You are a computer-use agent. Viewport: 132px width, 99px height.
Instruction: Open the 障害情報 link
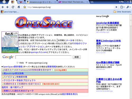point(52,67)
